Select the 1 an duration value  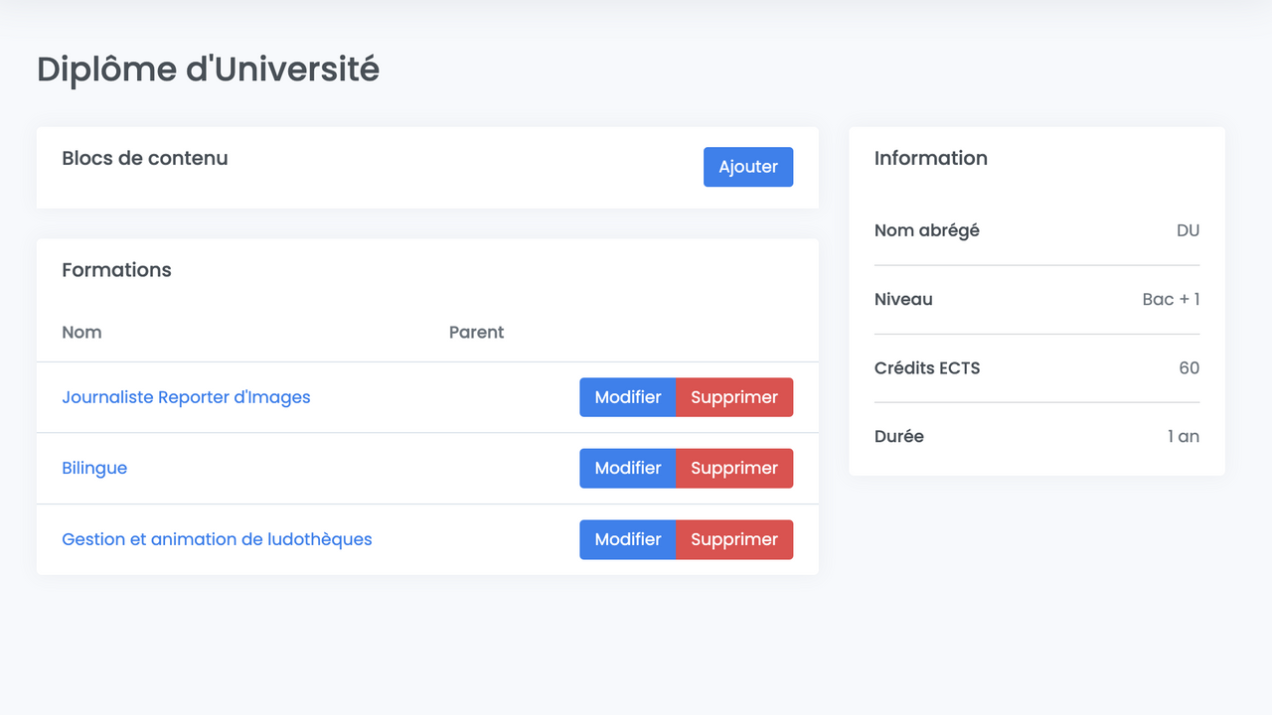pyautogui.click(x=1183, y=436)
